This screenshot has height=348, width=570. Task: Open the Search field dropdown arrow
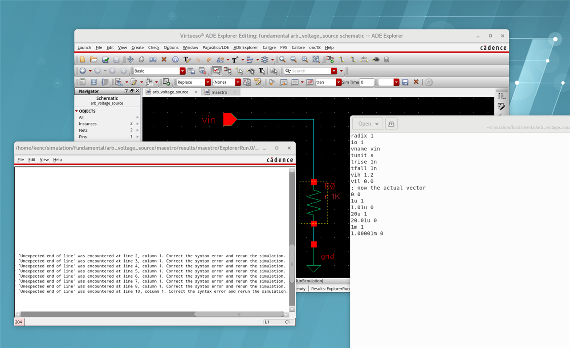(x=334, y=71)
